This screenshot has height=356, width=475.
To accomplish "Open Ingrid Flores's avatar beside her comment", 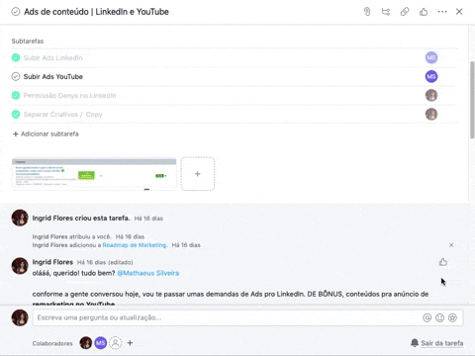I will (20, 266).
